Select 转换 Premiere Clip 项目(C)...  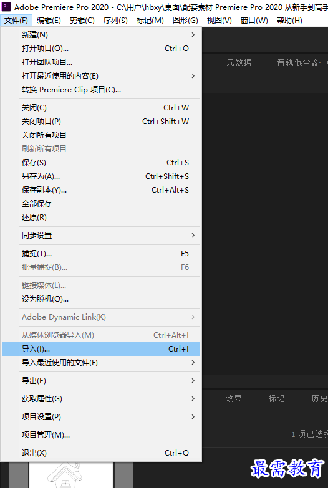pos(101,90)
